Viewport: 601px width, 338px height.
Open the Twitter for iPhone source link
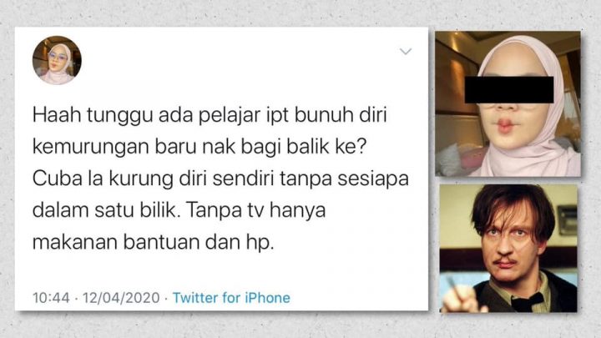[x=231, y=298]
